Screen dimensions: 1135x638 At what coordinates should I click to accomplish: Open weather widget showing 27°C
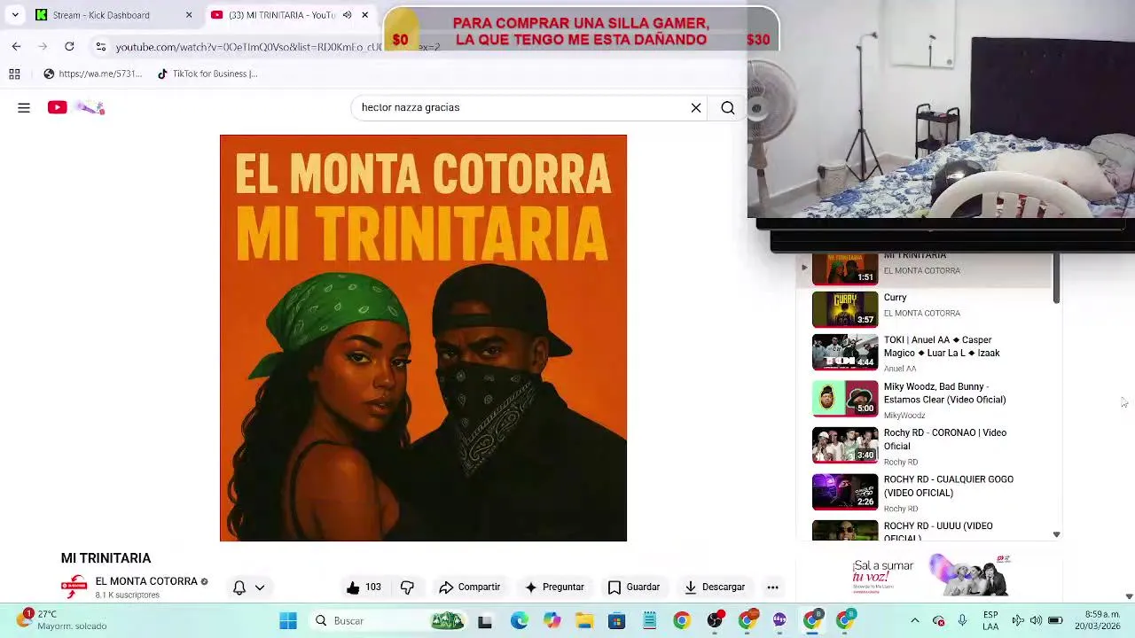coord(64,620)
